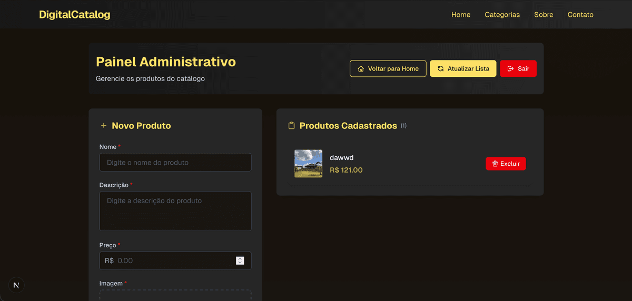Click the logout icon in Sair button

[x=510, y=69]
